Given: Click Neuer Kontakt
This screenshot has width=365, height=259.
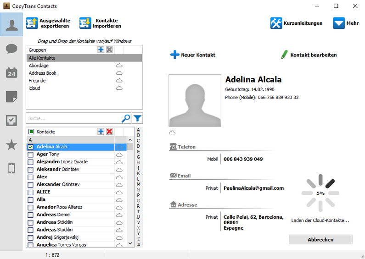Looking at the screenshot, I should tap(193, 55).
